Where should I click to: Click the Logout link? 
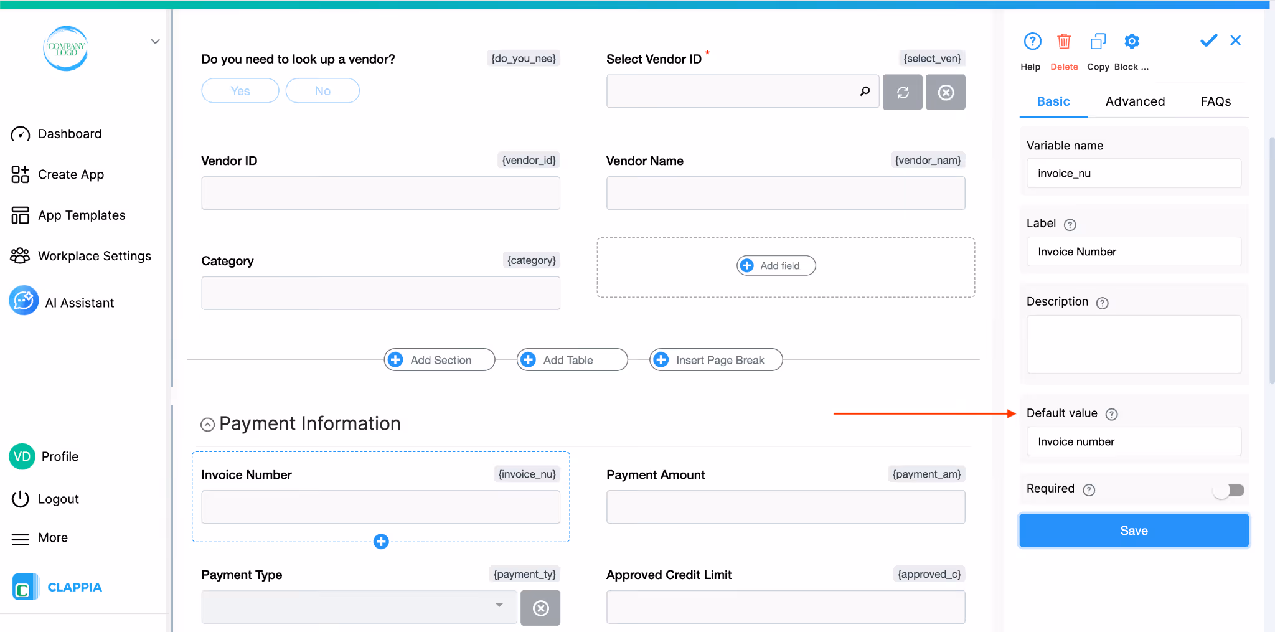(59, 499)
